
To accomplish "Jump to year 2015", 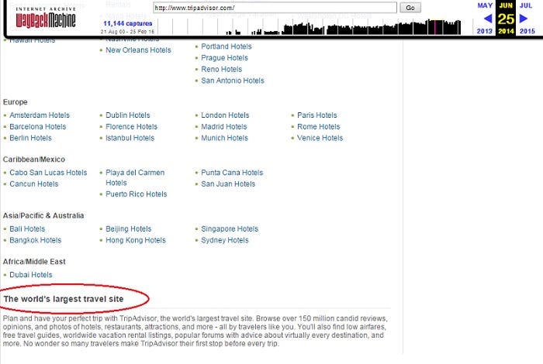I will pos(527,31).
